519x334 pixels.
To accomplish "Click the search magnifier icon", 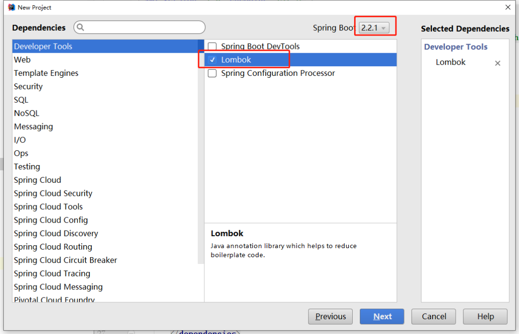I will 80,27.
